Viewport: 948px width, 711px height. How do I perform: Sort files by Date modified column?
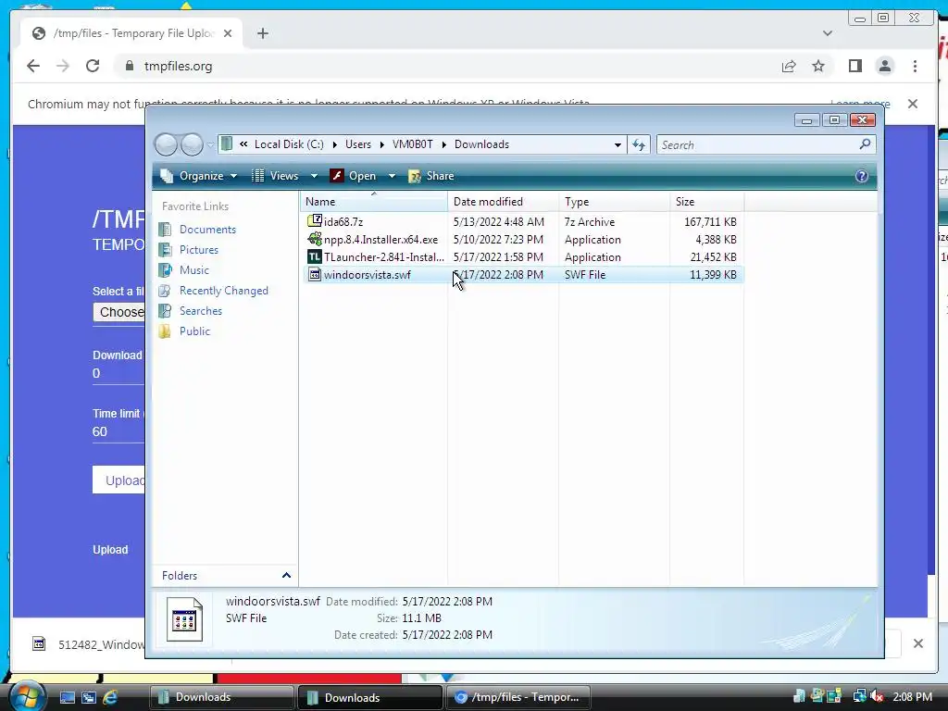coord(503,202)
